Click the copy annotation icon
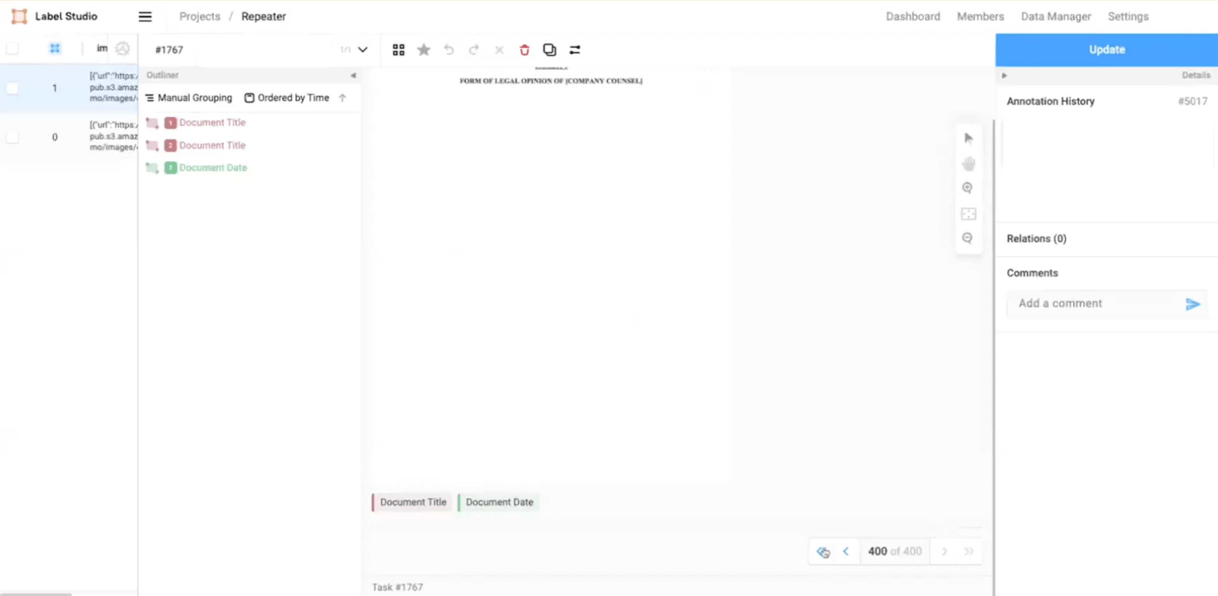Image resolution: width=1218 pixels, height=596 pixels. [x=549, y=49]
